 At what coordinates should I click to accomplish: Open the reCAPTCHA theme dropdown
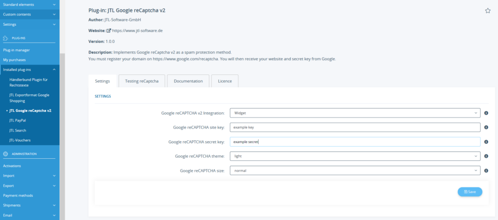pyautogui.click(x=355, y=156)
